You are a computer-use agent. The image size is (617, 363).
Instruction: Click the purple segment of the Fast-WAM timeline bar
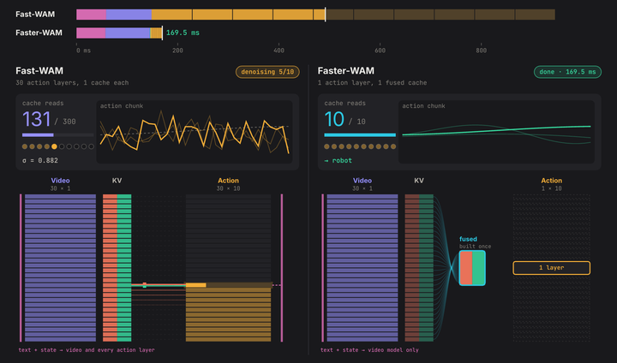(129, 15)
